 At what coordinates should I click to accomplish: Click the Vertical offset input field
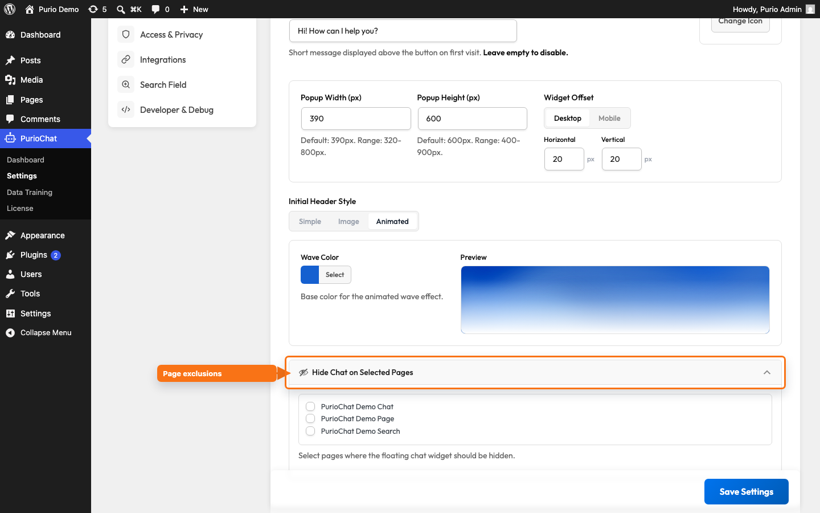click(622, 159)
